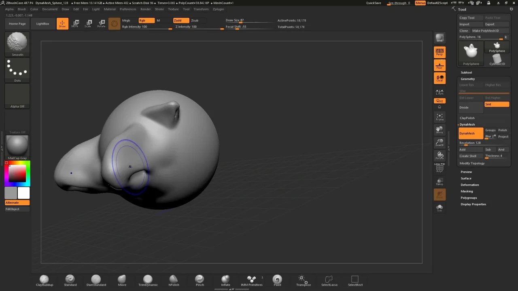Open the Preferences menu
Screen dimensions: 518x291
(128, 9)
